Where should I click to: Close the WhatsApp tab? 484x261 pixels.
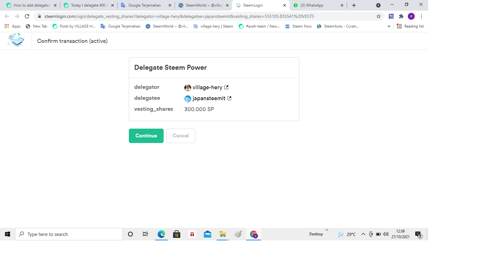[x=342, y=5]
